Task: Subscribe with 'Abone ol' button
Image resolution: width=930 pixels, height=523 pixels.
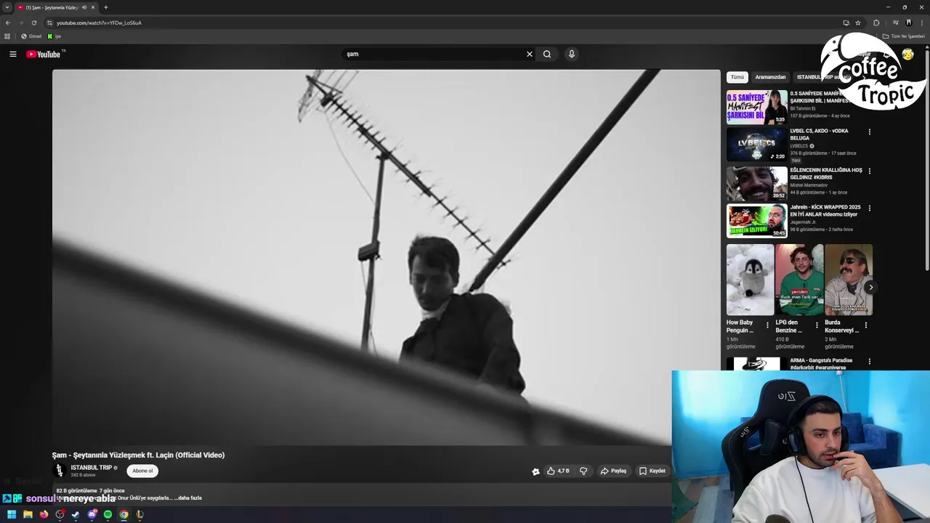Action: click(142, 471)
